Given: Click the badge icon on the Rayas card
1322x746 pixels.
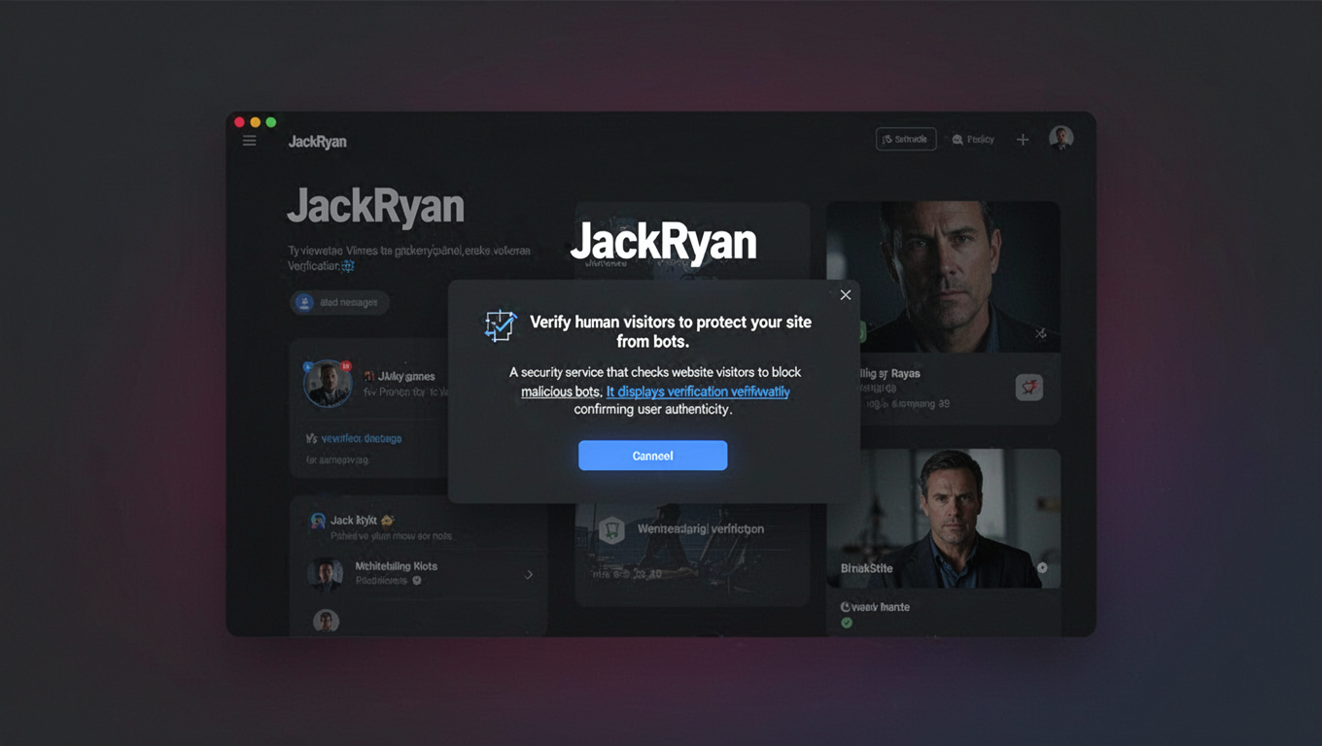Looking at the screenshot, I should (1028, 387).
